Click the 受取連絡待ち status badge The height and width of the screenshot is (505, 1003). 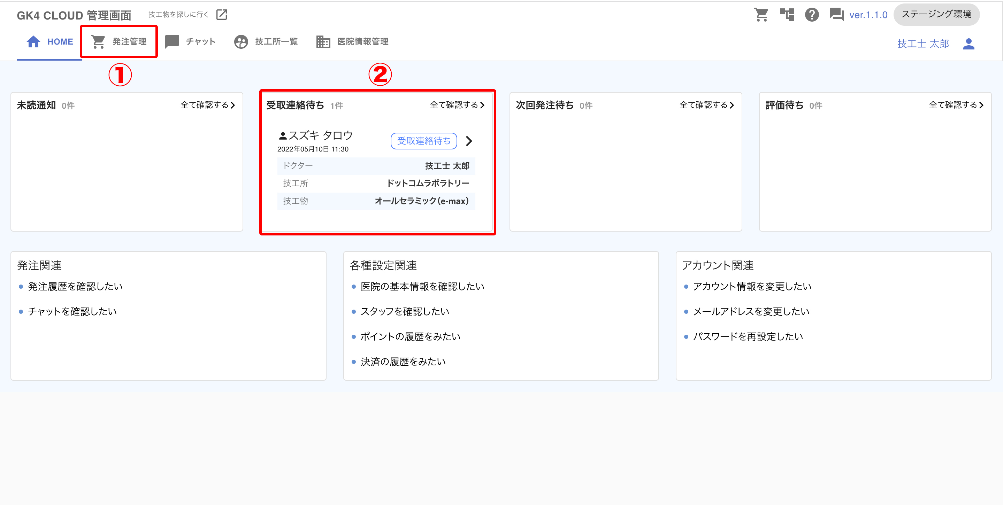click(x=424, y=141)
